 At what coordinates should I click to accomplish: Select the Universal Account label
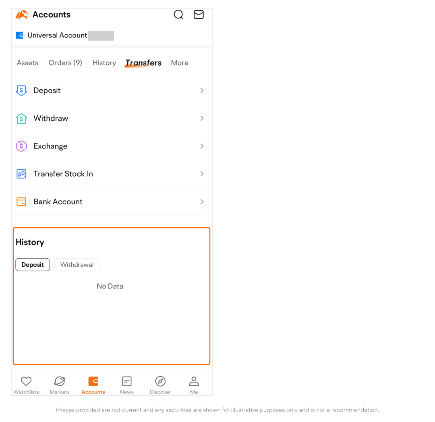[x=57, y=35]
